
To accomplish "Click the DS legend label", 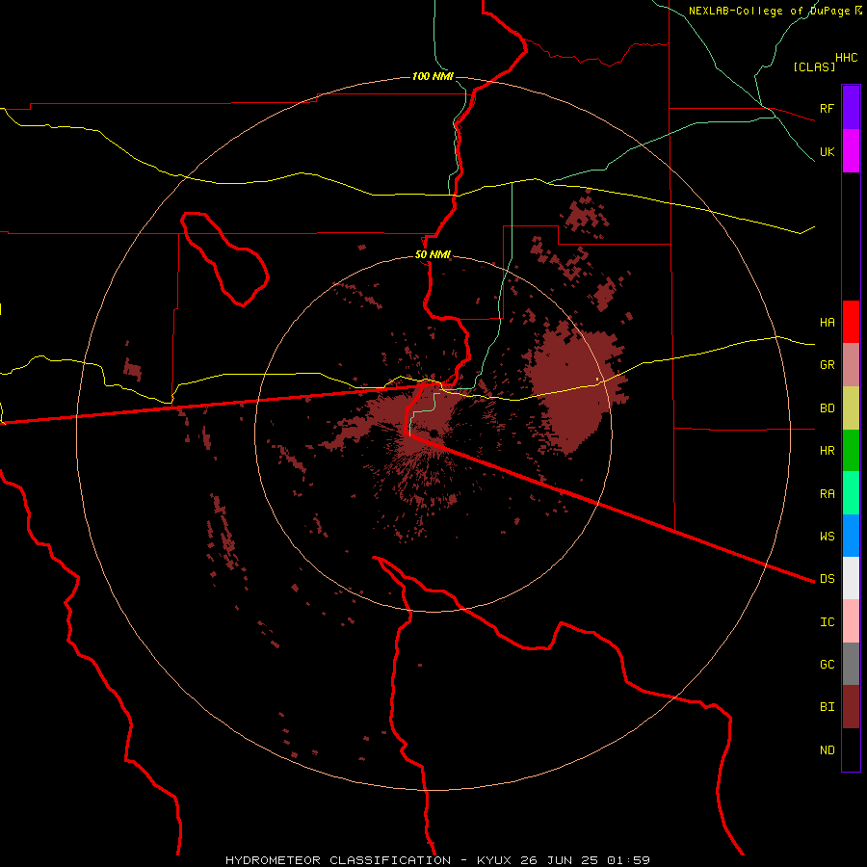I will point(827,578).
